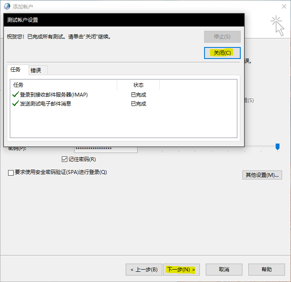
Task: Click the congratulations message text
Action: tap(59, 37)
